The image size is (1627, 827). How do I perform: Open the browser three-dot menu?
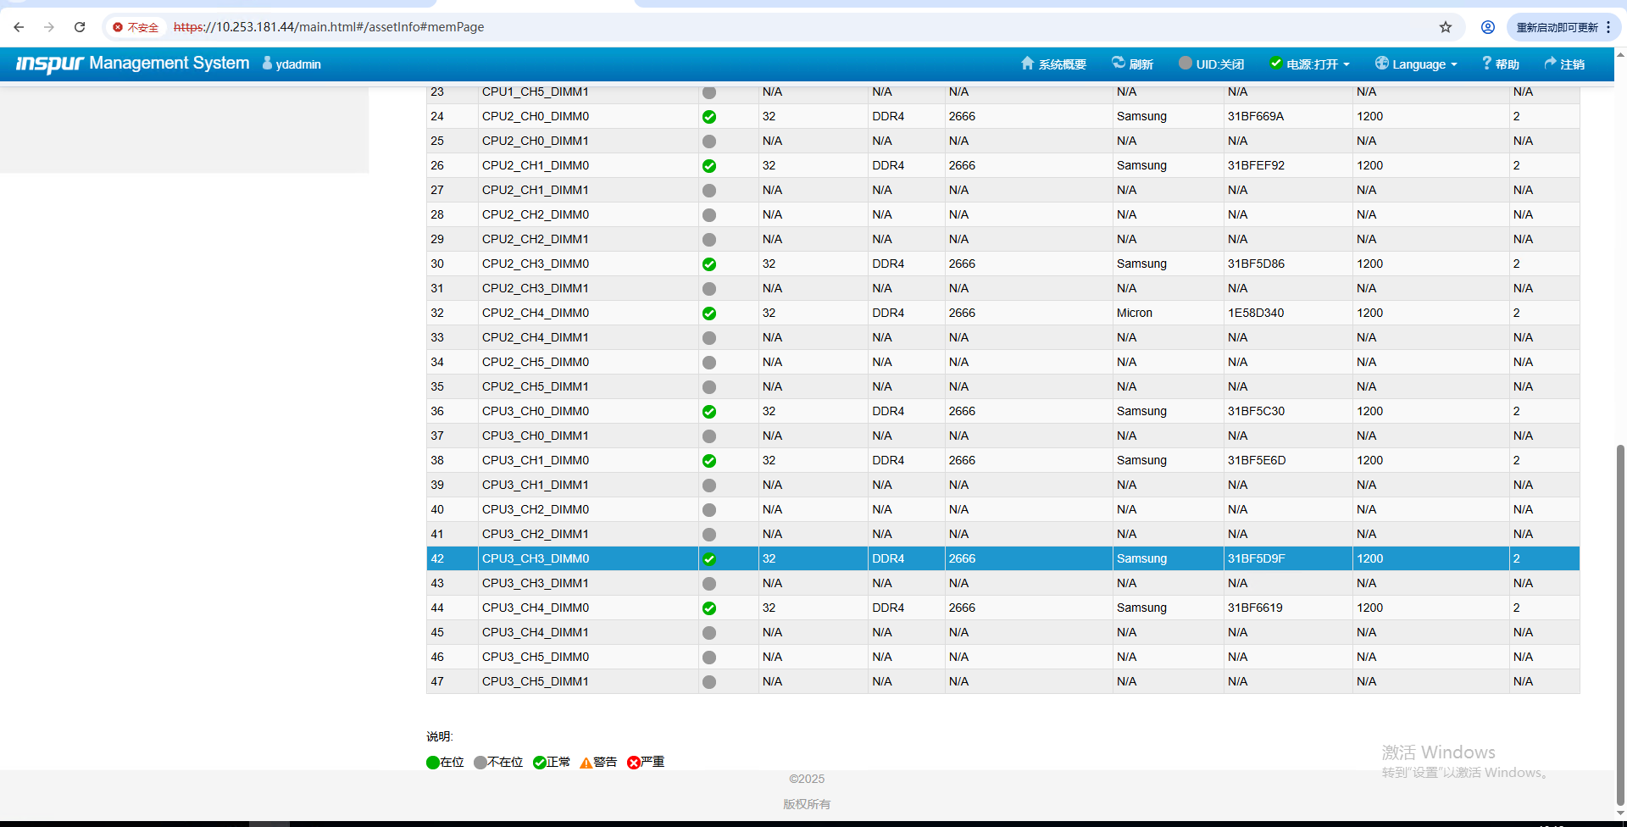[1608, 27]
